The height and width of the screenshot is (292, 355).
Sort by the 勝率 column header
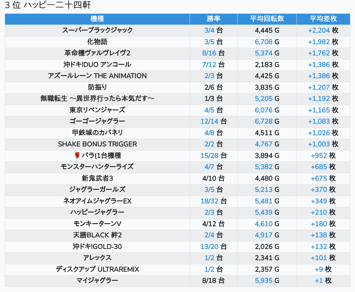point(213,19)
